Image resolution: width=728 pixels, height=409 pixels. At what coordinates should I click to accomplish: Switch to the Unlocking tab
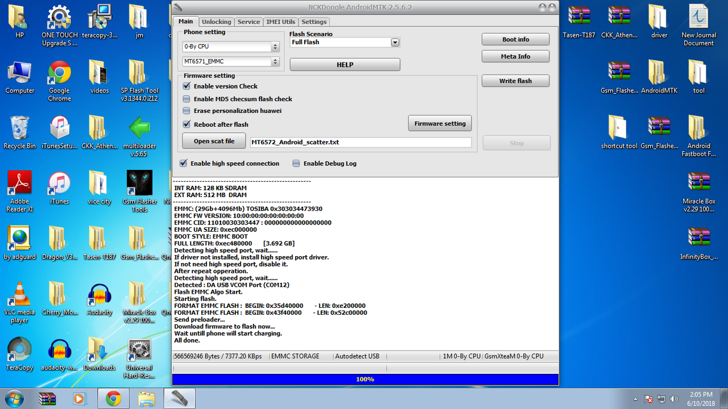pos(217,22)
